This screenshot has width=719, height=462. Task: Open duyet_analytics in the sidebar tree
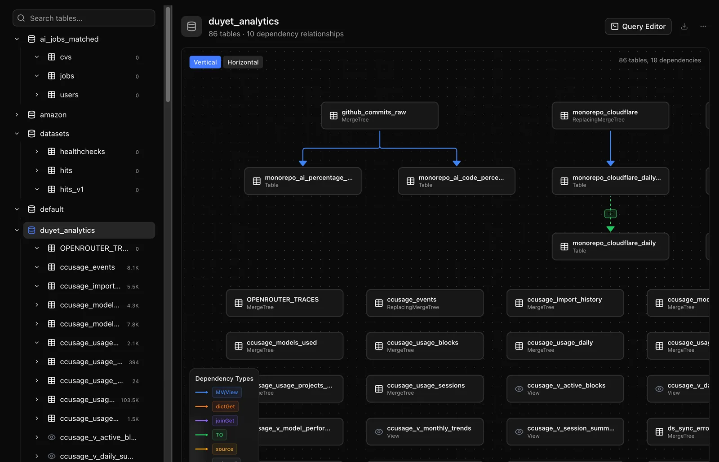[x=89, y=230]
